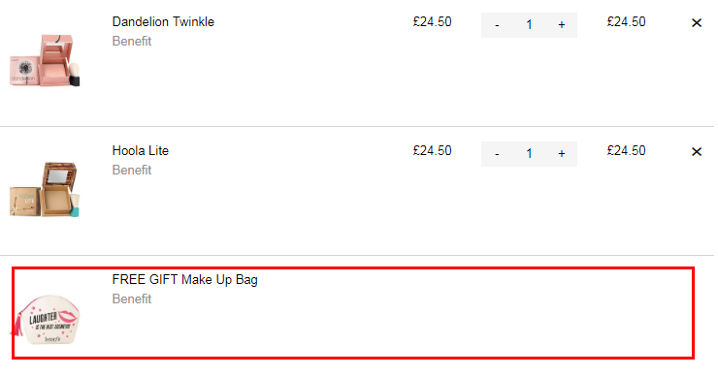
Task: Click the Hoola Lite line total price
Action: tap(627, 151)
